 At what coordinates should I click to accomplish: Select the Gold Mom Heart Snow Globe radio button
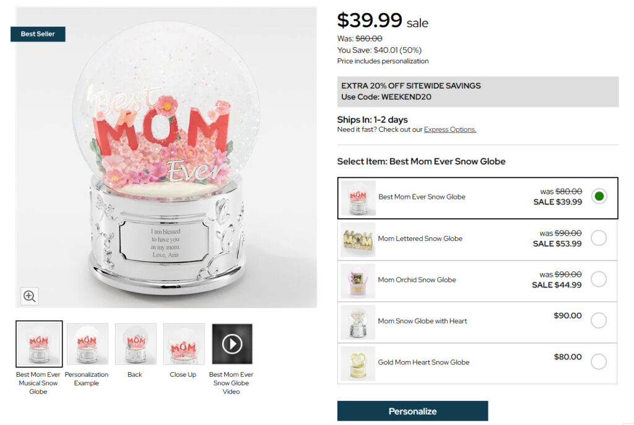(x=599, y=362)
